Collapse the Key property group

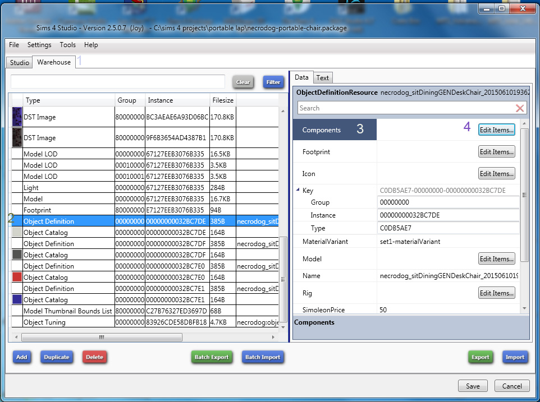pos(298,190)
